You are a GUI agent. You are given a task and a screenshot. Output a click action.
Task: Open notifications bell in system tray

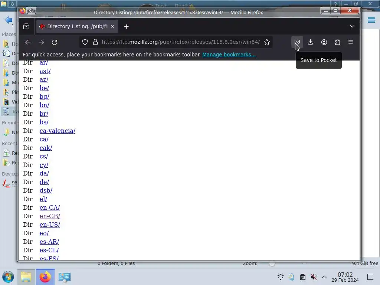281,277
